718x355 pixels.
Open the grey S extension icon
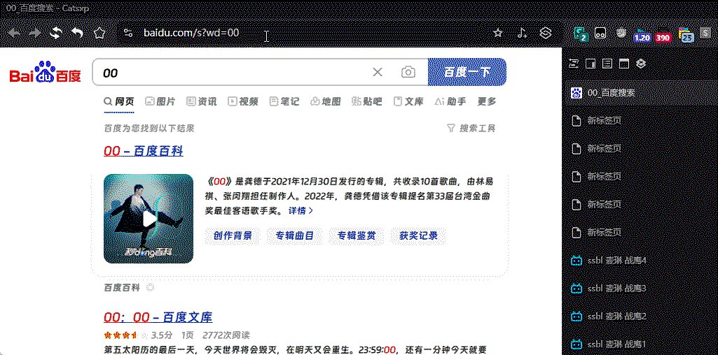(705, 33)
